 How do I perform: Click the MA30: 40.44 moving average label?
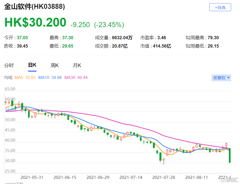76,78
